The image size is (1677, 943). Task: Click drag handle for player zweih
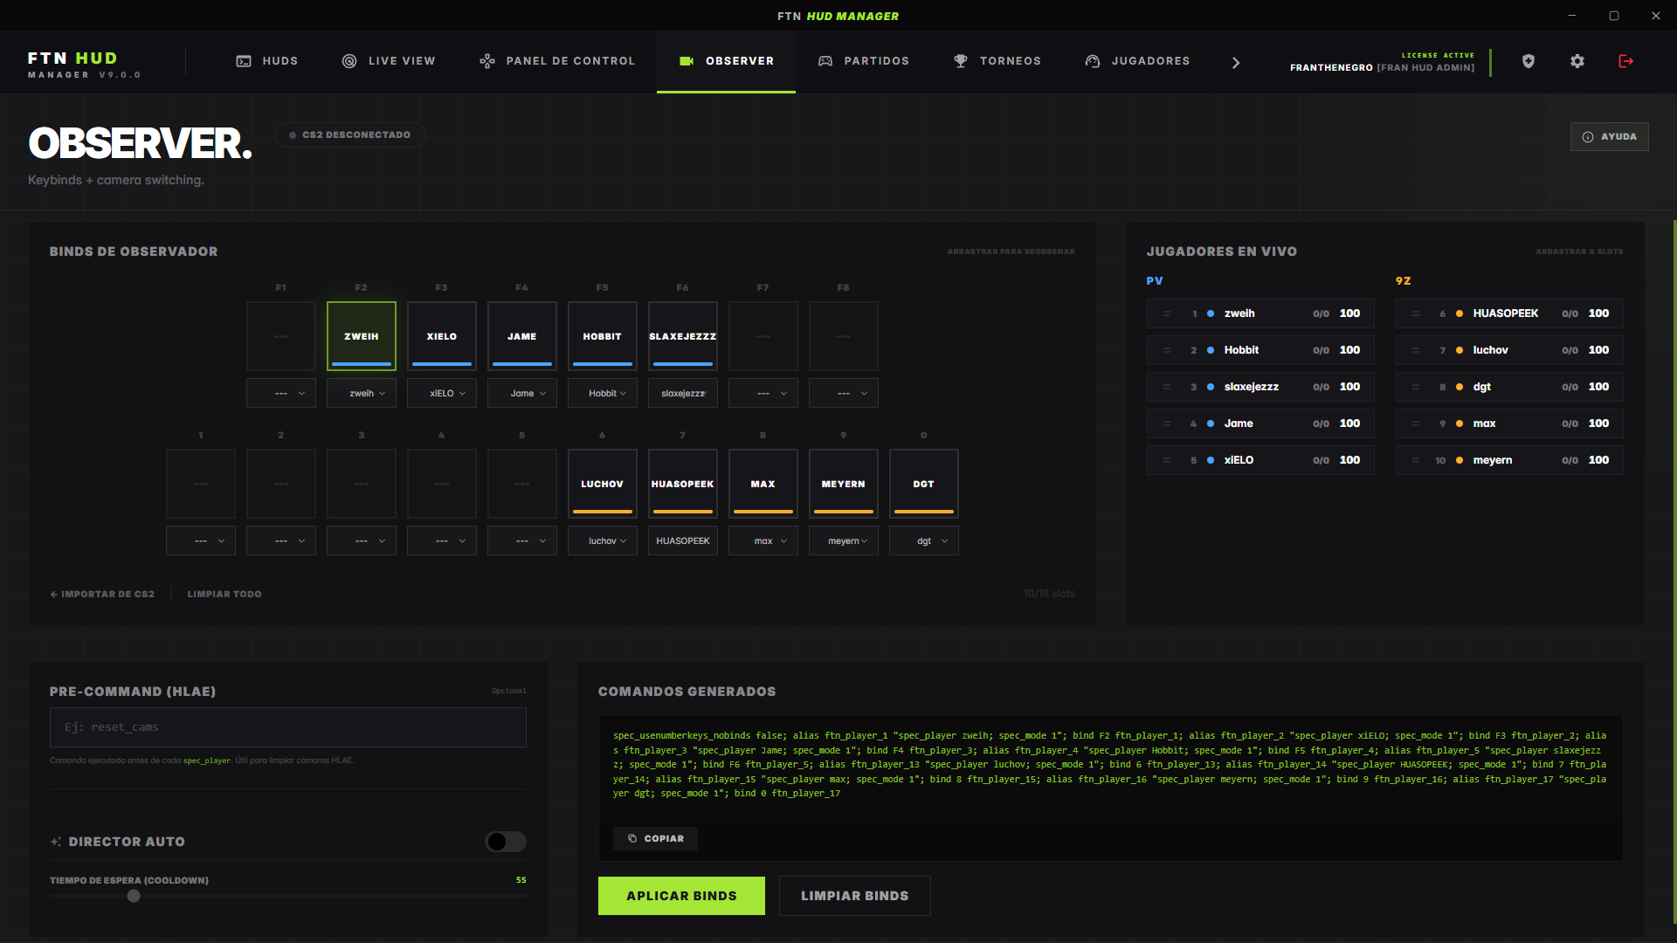[1167, 313]
